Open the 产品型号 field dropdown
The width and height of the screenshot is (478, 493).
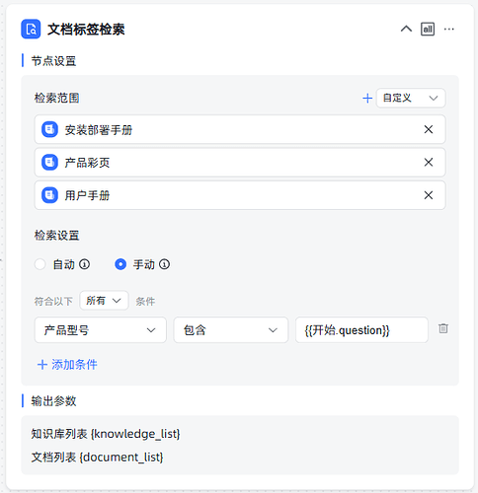point(101,330)
